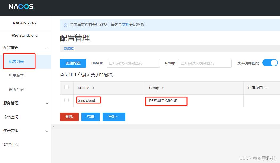Collapse the 配置管理 sidebar section
Viewport: 280px width, 163px height.
(x=26, y=48)
